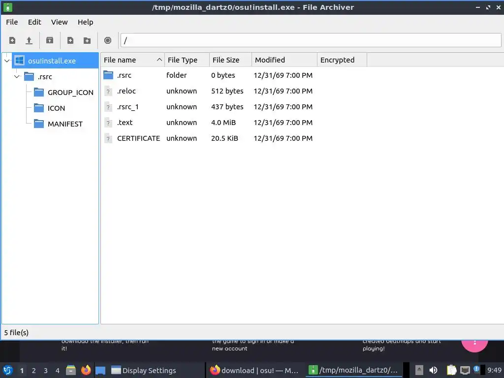Screen dimensions: 504x378
Task: Launch Firefox from the quick-launch icon
Action: pos(86,370)
